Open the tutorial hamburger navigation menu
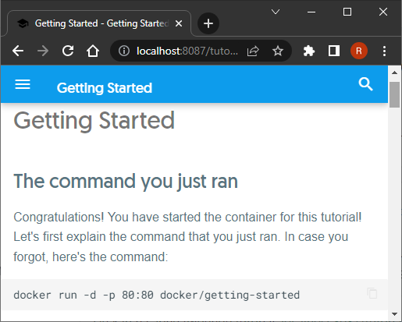402x322 pixels. click(23, 84)
